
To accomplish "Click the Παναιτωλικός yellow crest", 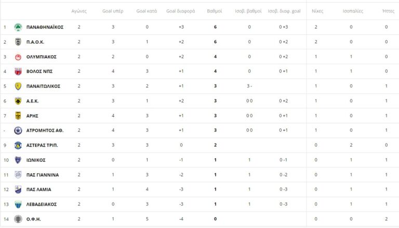I will 18,86.
